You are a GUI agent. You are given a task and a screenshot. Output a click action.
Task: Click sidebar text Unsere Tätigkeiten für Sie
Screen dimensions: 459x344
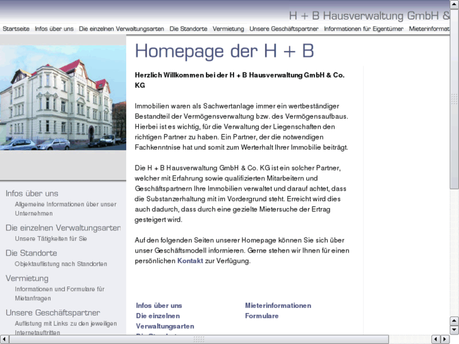(51, 239)
